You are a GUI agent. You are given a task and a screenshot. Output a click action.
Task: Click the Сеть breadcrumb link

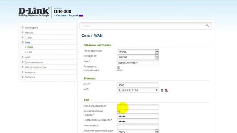pyautogui.click(x=86, y=36)
